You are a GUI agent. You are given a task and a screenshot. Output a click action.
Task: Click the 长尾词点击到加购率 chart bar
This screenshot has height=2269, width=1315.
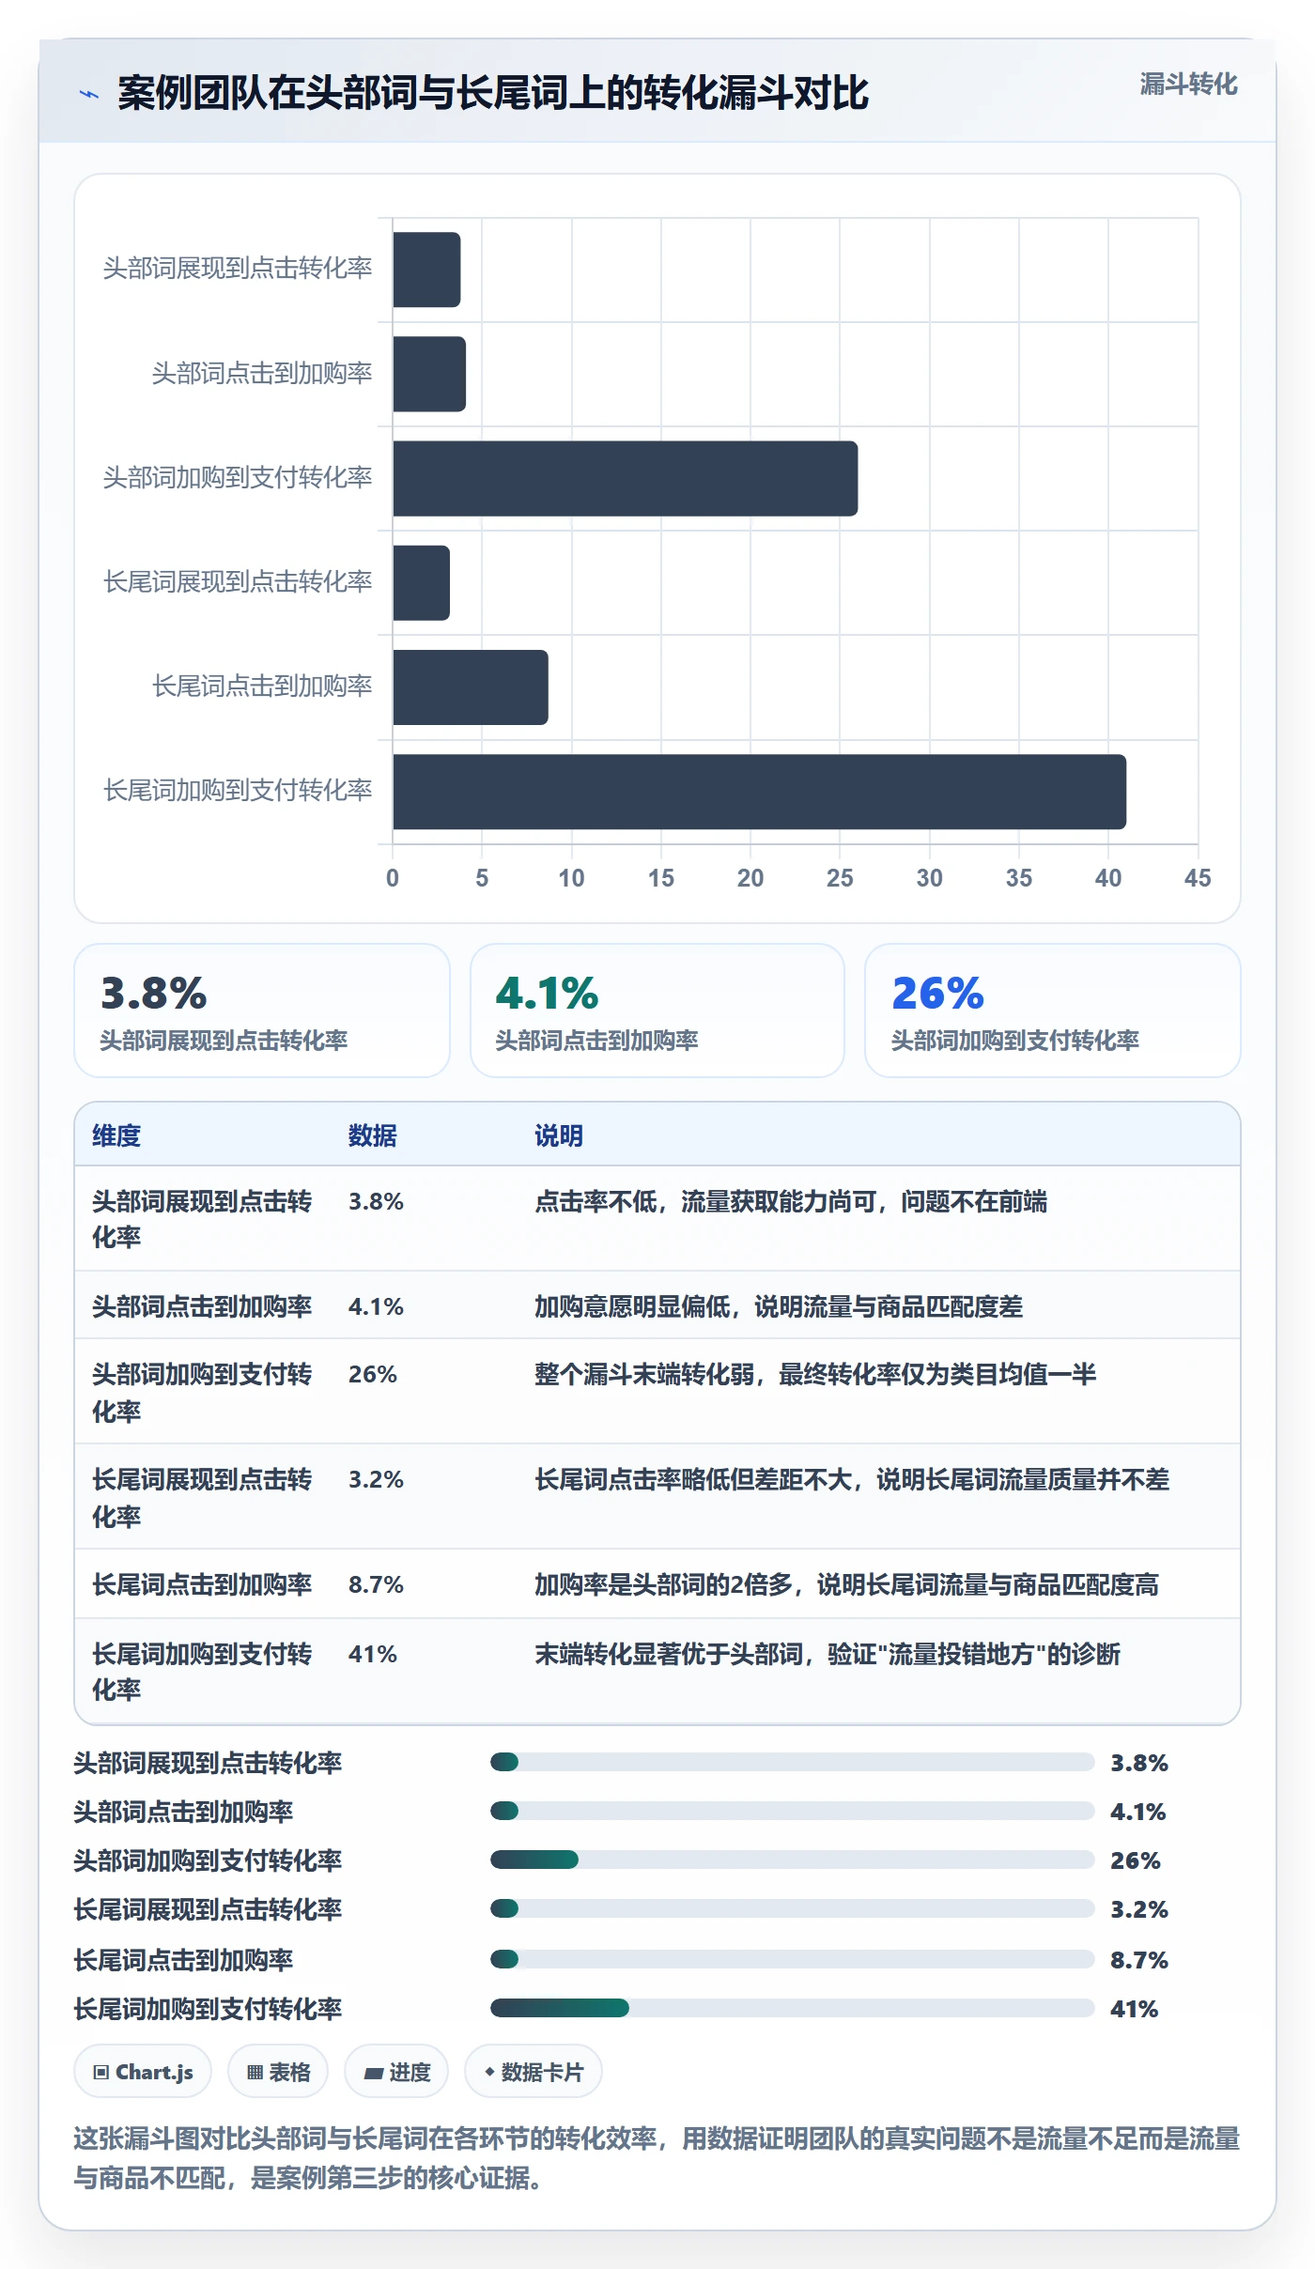pos(470,687)
